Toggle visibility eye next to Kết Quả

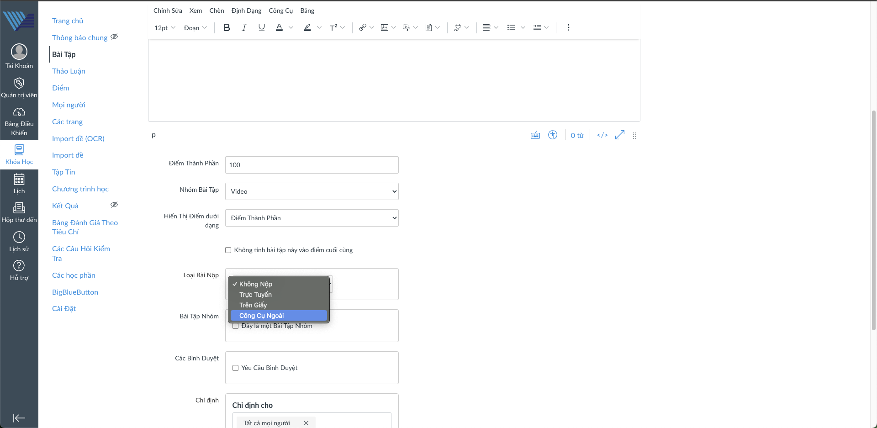pyautogui.click(x=114, y=205)
